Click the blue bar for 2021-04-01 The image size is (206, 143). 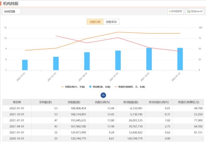[87, 61]
